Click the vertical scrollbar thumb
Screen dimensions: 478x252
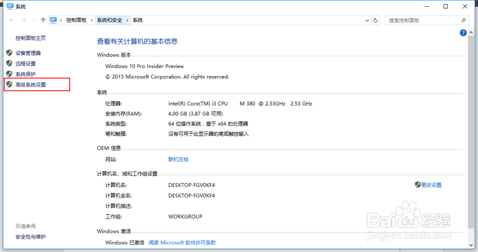click(471, 132)
